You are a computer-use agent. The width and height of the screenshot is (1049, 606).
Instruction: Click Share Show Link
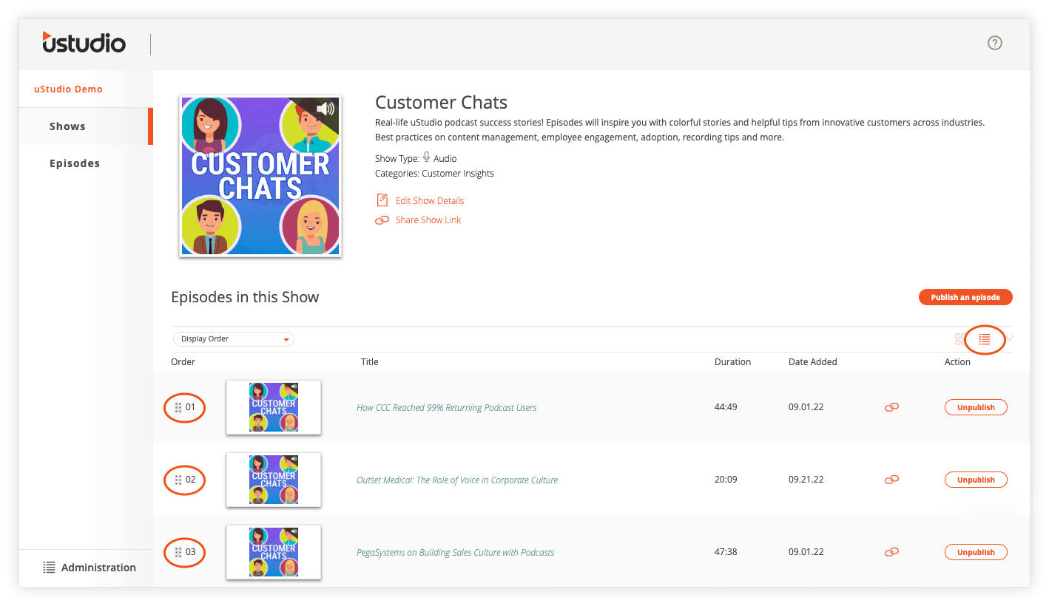418,220
